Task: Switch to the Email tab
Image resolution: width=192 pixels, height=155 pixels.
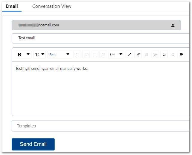Action: click(12, 6)
